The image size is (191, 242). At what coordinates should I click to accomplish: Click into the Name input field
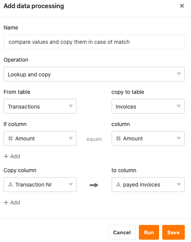(94, 42)
